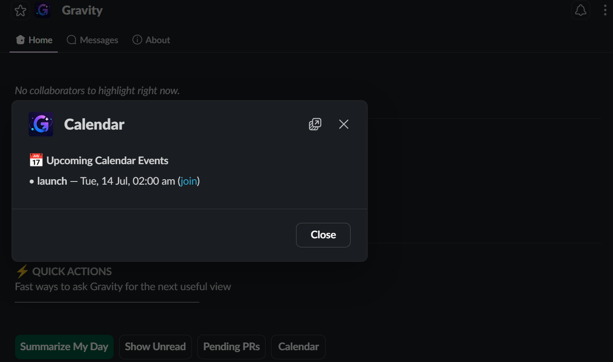Choose the Pending PRs quick action
This screenshot has width=613, height=362.
tap(231, 347)
